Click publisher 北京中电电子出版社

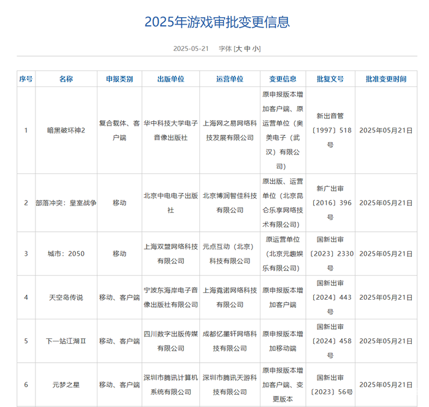click(171, 203)
